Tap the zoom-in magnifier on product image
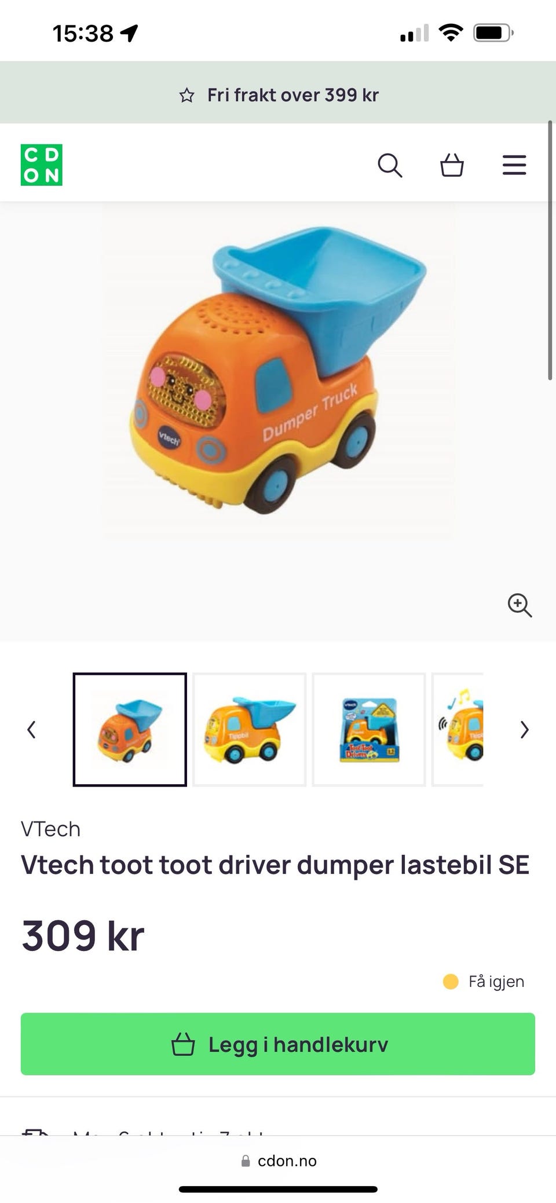The width and height of the screenshot is (556, 1203). [x=520, y=605]
